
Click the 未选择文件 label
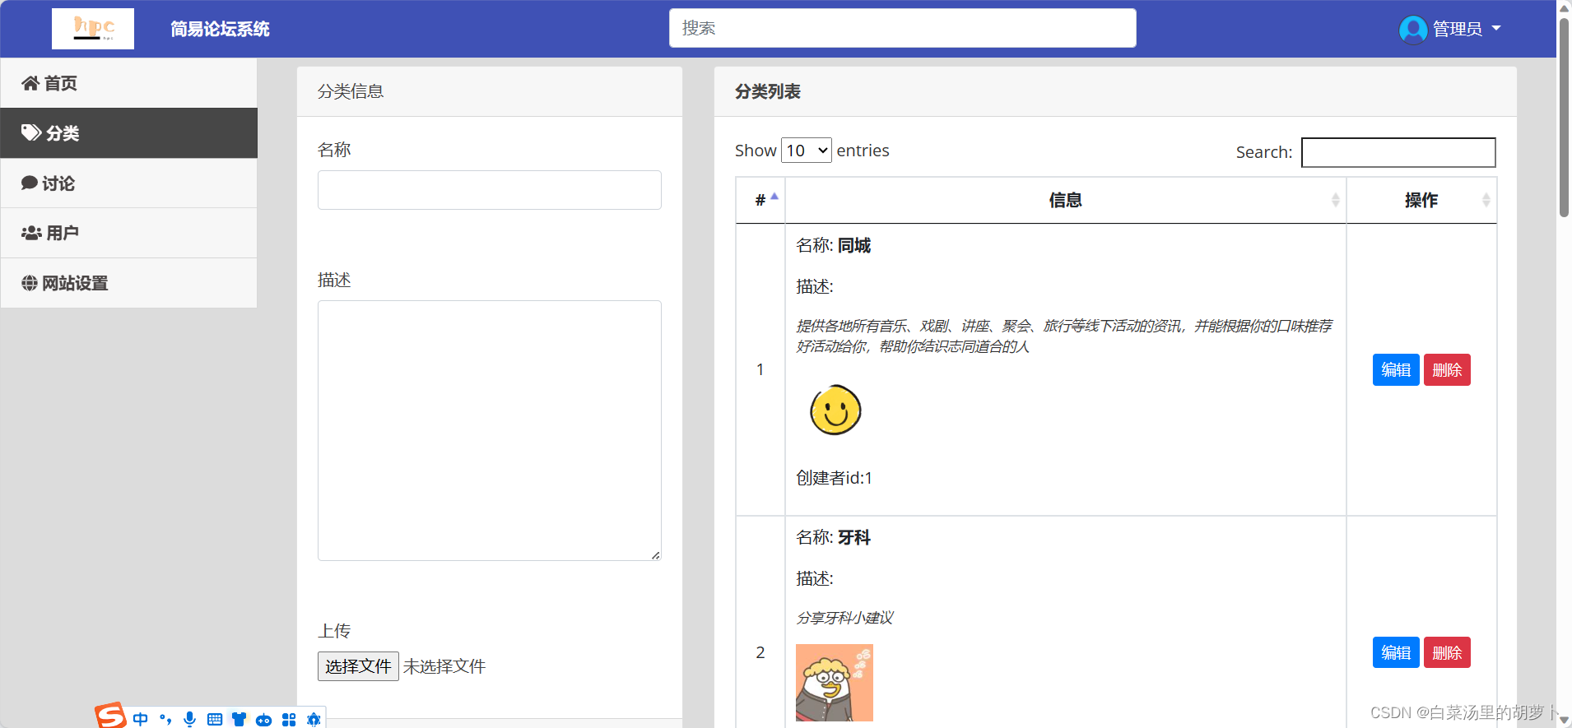pyautogui.click(x=444, y=666)
